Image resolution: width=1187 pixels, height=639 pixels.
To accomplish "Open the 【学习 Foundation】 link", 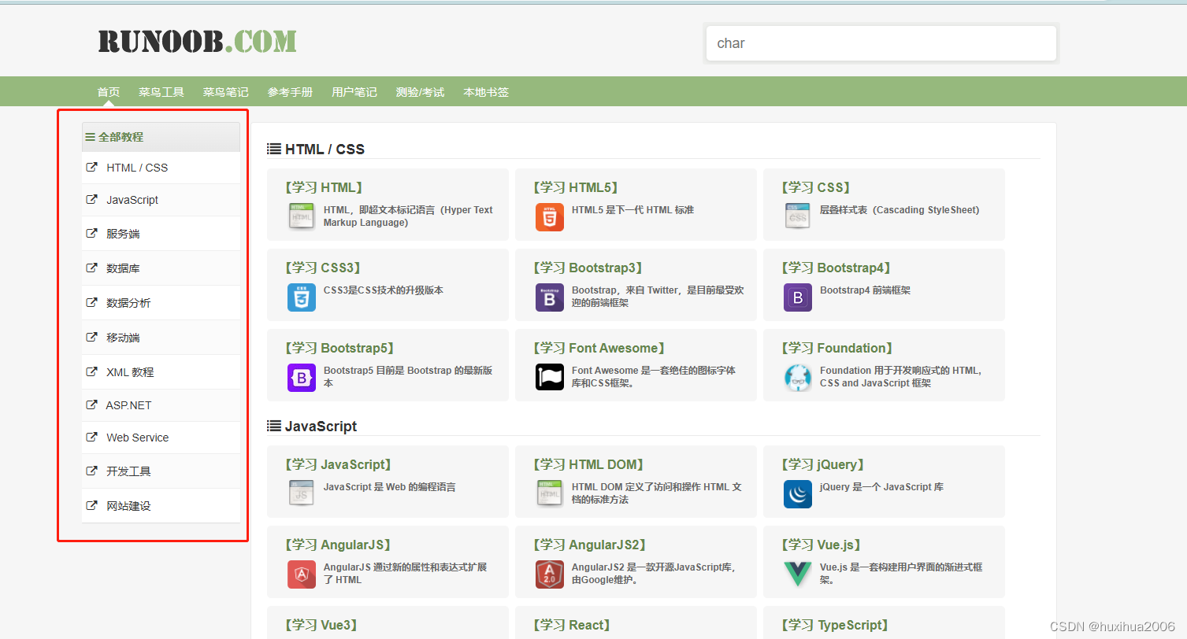I will pyautogui.click(x=839, y=348).
